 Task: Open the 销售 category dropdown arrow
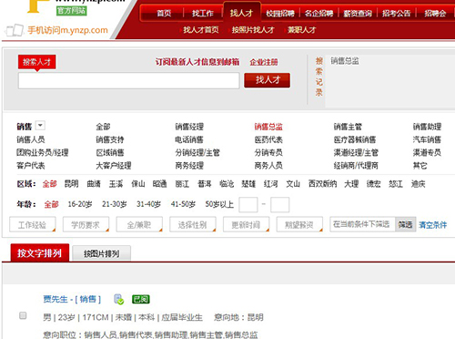(40, 125)
